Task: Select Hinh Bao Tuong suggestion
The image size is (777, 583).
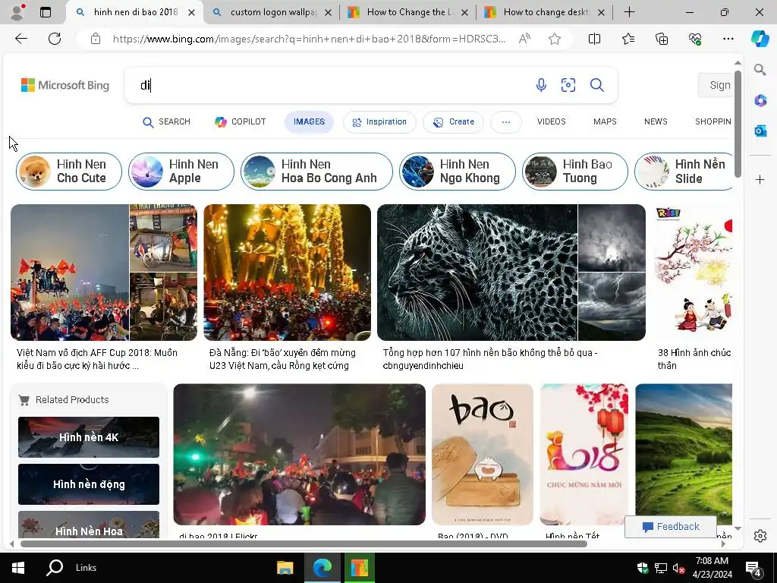Action: tap(575, 172)
